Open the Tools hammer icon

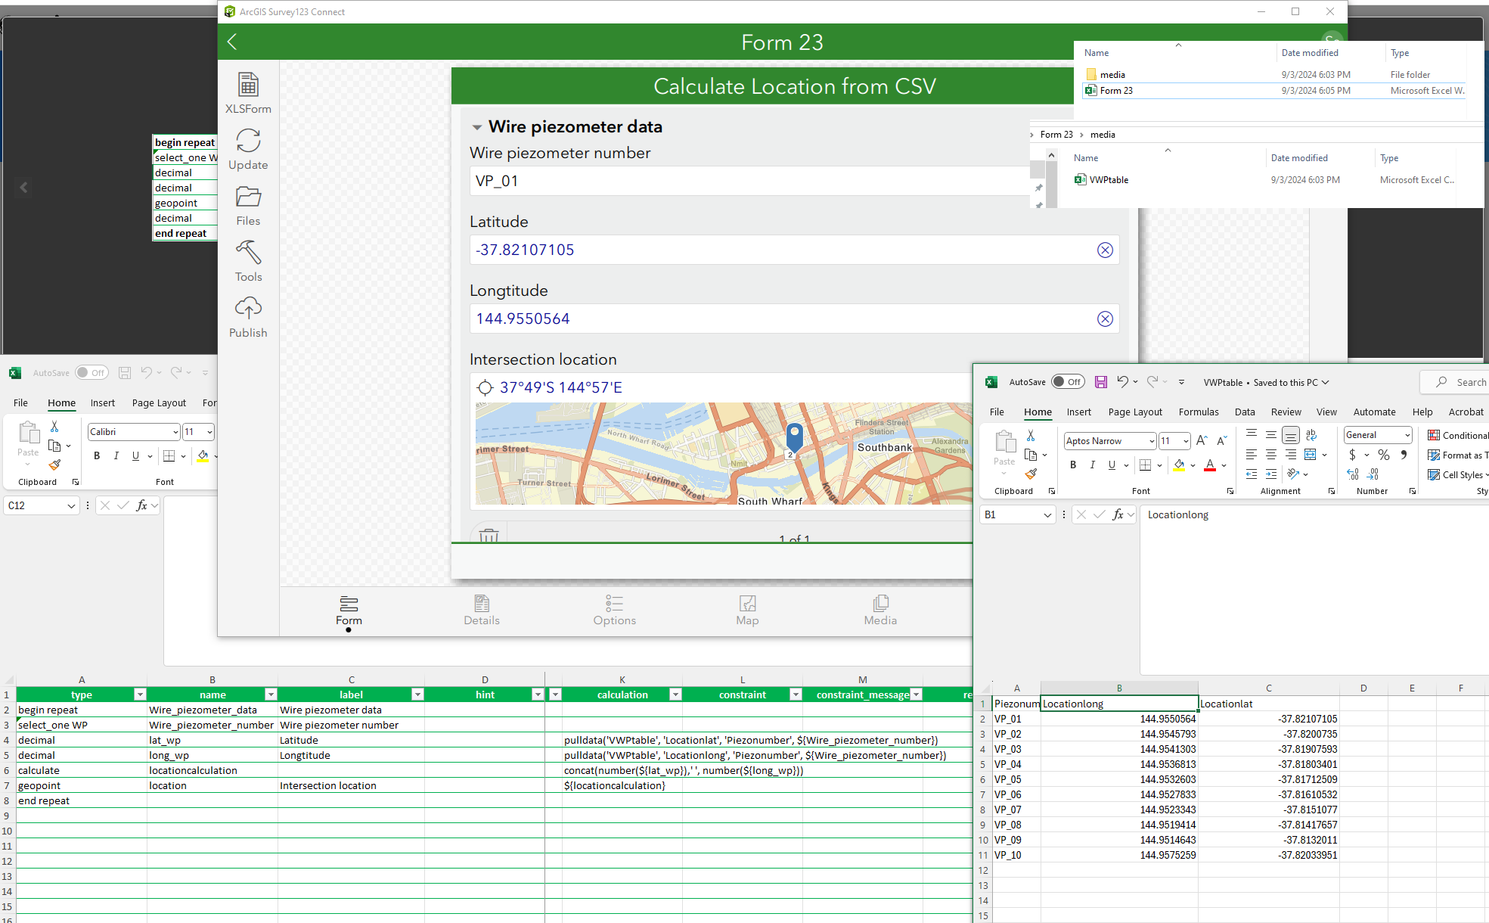248,253
